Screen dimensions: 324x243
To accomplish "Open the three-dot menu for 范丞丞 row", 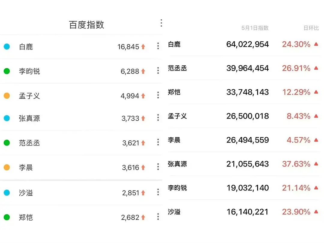I will [158, 142].
